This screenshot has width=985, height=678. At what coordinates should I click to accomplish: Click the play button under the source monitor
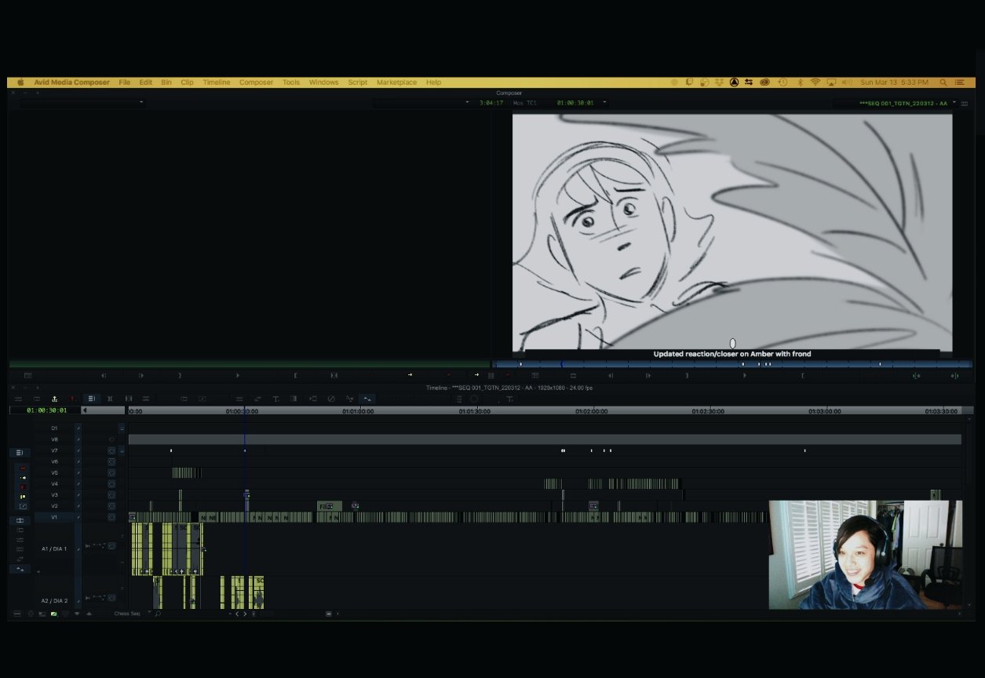tap(238, 375)
